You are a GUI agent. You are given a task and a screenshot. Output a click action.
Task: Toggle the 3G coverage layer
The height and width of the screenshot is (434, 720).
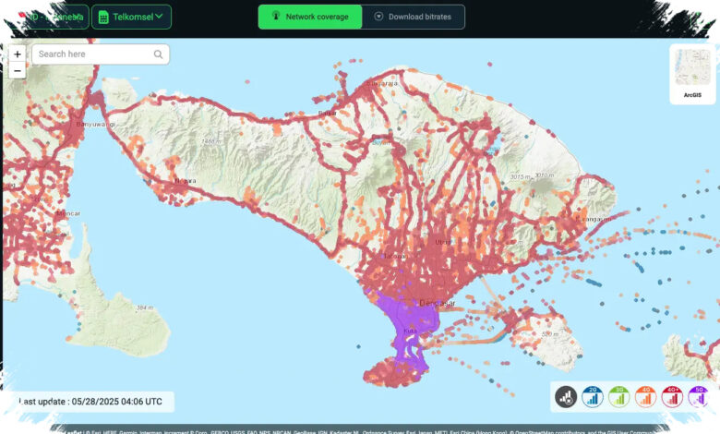[619, 397]
